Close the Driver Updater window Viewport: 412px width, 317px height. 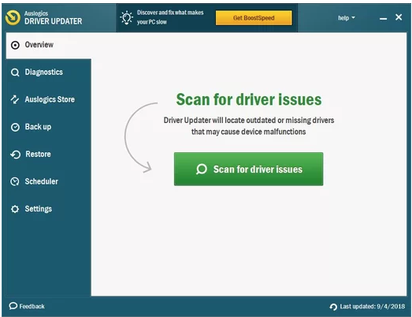click(x=399, y=17)
